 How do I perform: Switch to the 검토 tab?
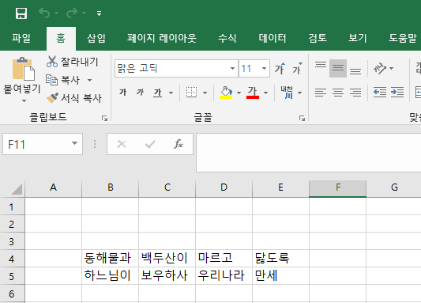point(318,38)
